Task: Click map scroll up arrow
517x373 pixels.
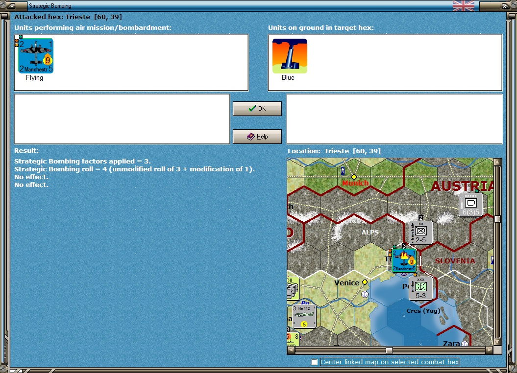Action: click(x=497, y=162)
